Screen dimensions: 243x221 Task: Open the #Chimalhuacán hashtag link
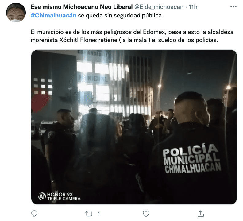(x=53, y=16)
